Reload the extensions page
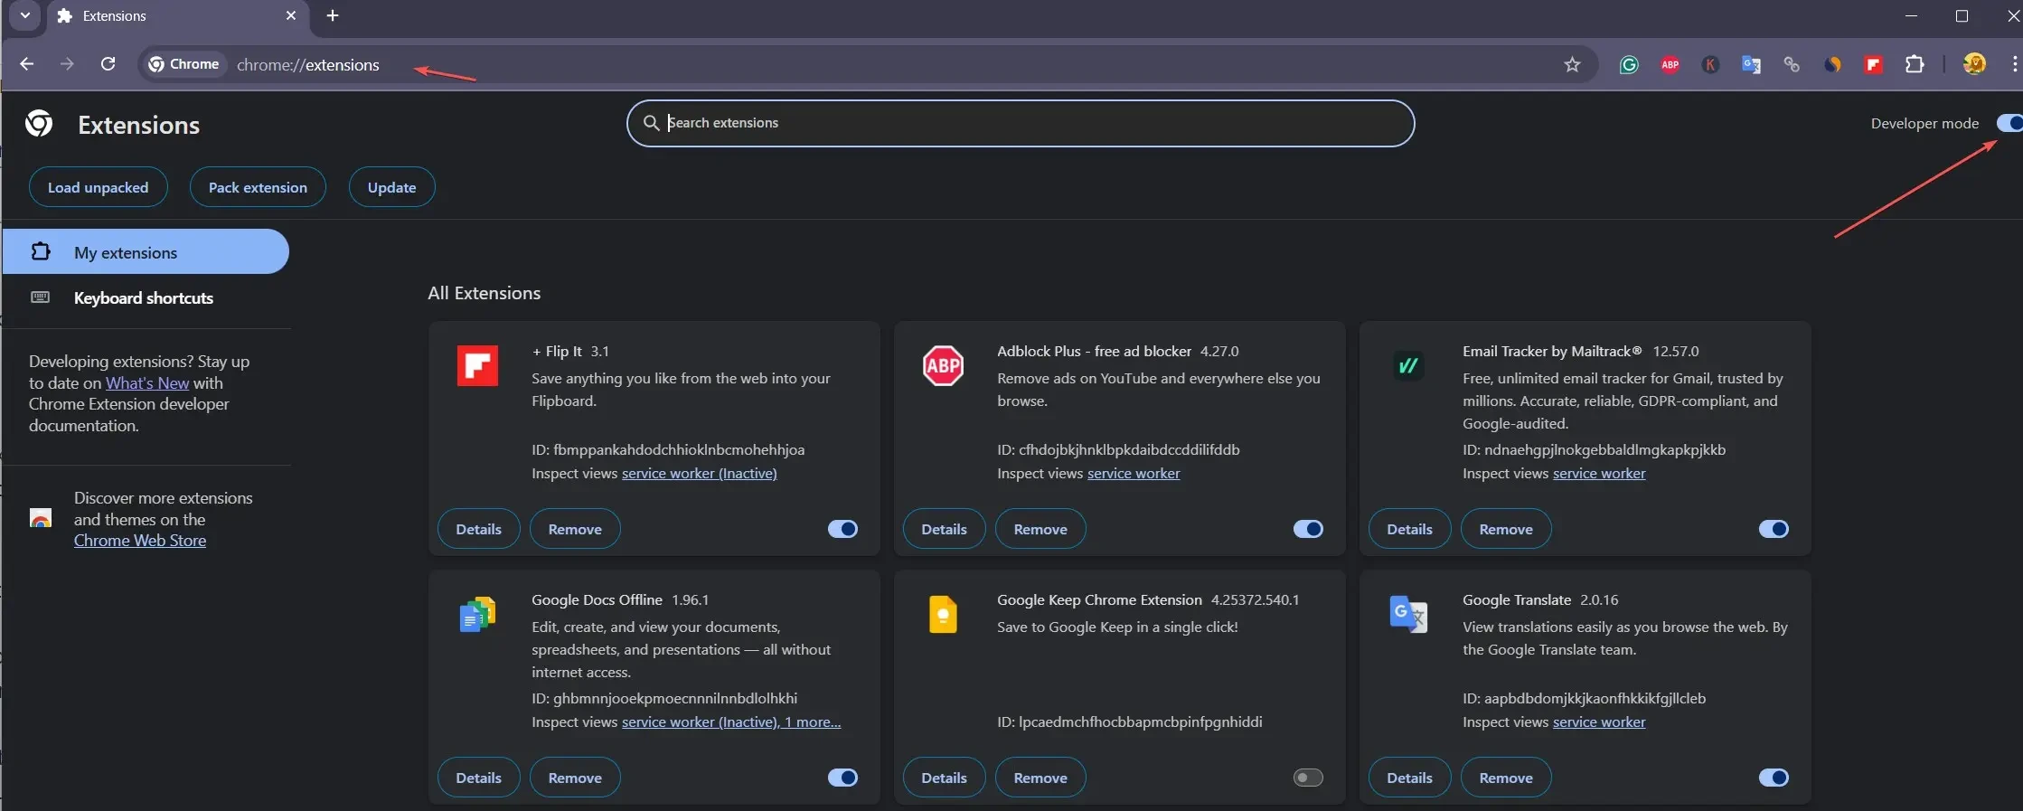 tap(108, 64)
